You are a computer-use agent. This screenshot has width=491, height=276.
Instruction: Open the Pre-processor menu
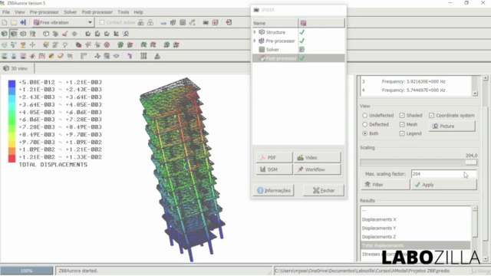44,12
